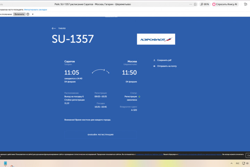Close the notification bar with the X

(x=33, y=14)
